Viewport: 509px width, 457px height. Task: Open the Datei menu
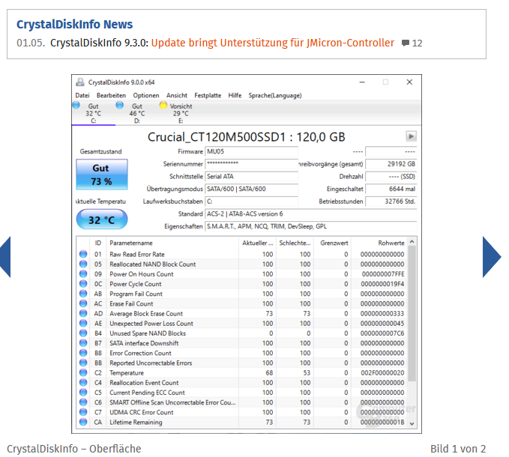[x=82, y=95]
